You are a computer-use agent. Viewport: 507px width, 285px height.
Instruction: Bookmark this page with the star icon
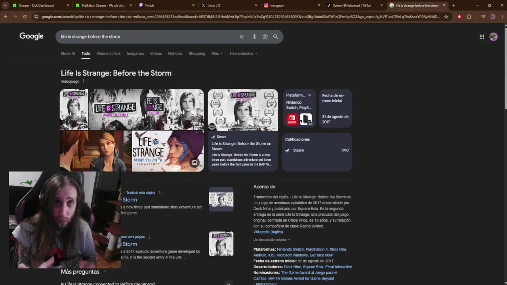446,17
